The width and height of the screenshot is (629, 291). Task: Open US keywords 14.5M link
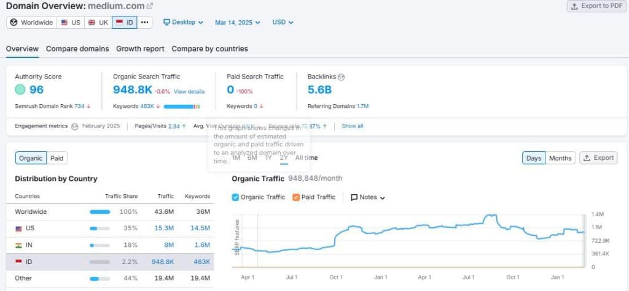(x=200, y=228)
